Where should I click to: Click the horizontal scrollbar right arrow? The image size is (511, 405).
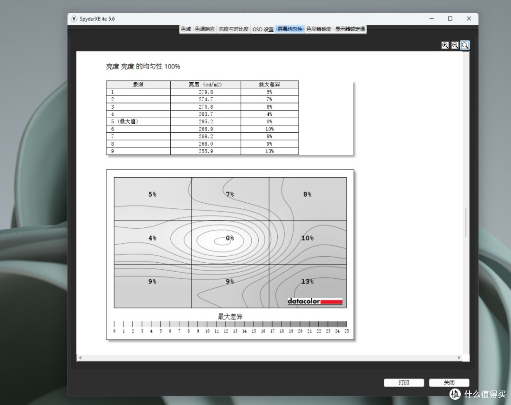pyautogui.click(x=459, y=357)
